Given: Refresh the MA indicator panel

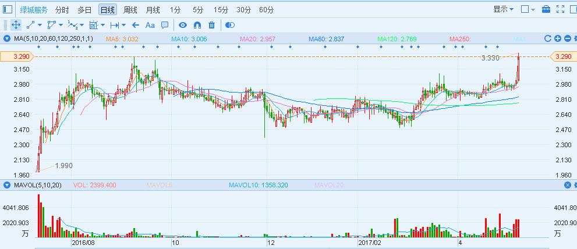Looking at the screenshot, I should pos(547,38).
